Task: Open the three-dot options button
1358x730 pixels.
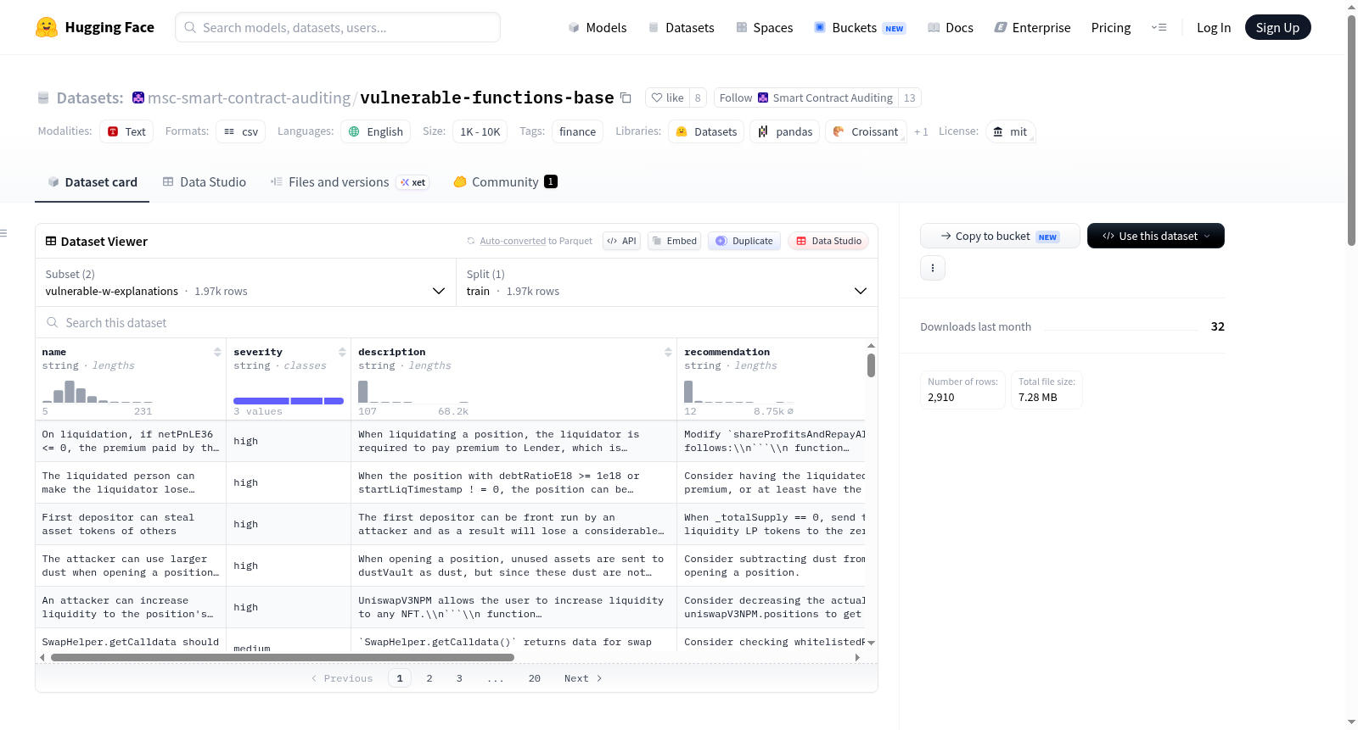Action: pyautogui.click(x=933, y=268)
